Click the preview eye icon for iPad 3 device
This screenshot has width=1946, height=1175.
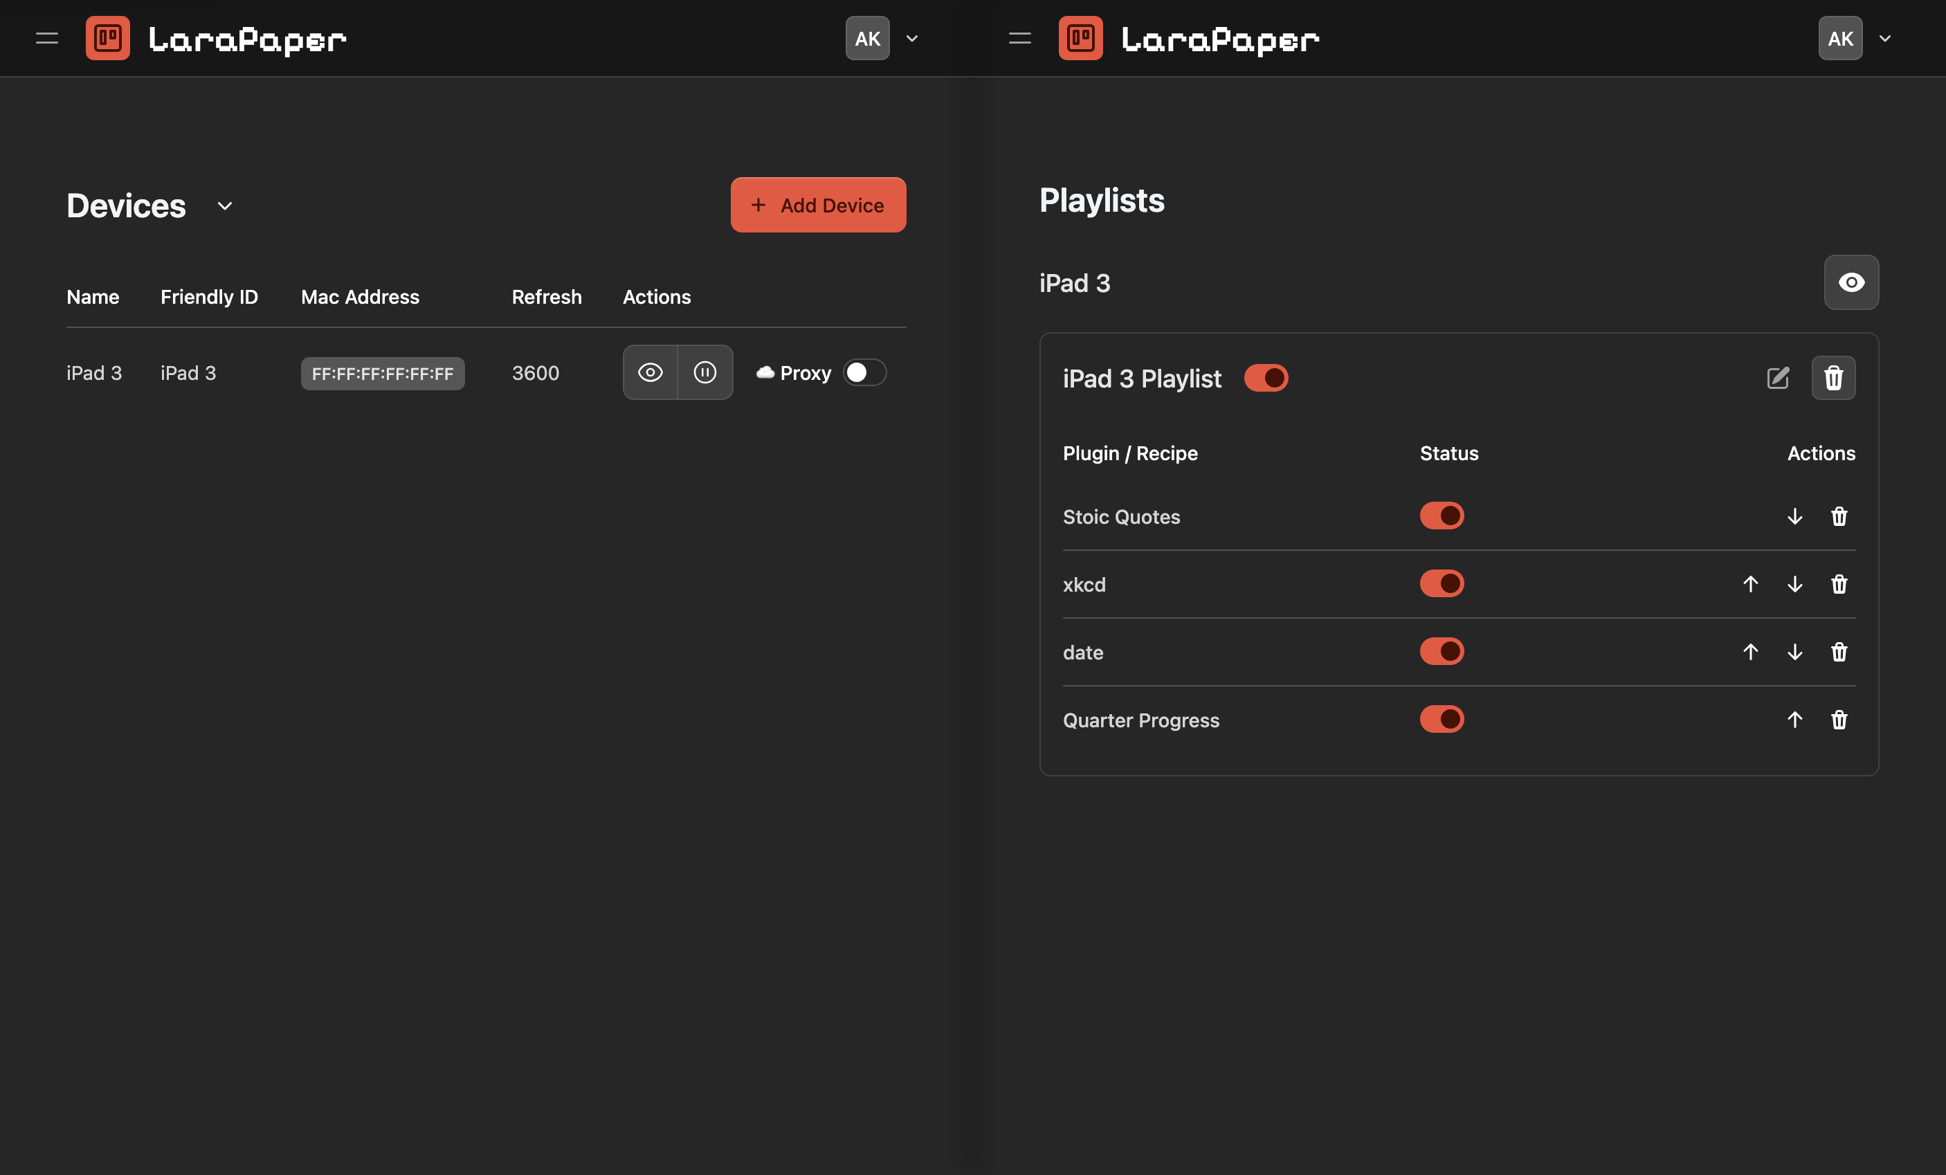(x=650, y=372)
